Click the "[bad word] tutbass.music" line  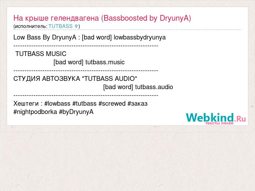[89, 62]
